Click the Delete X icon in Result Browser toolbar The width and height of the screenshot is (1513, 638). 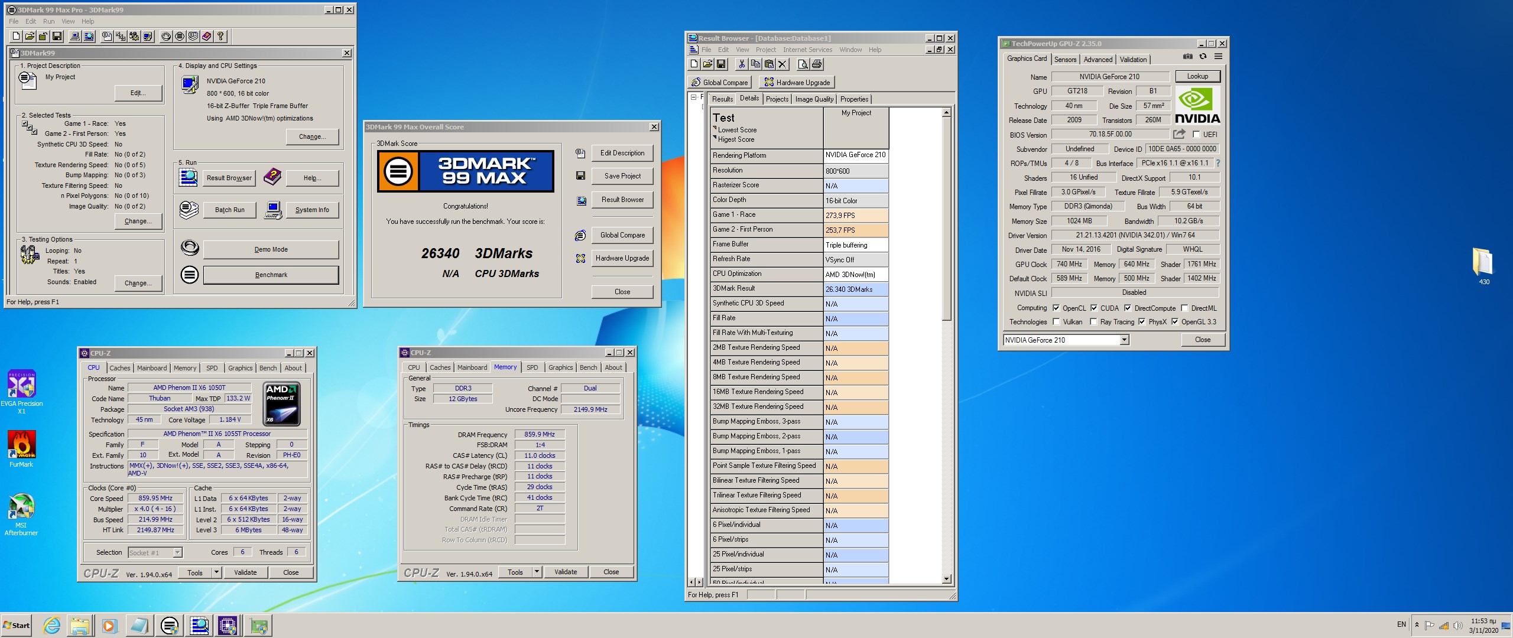point(783,64)
